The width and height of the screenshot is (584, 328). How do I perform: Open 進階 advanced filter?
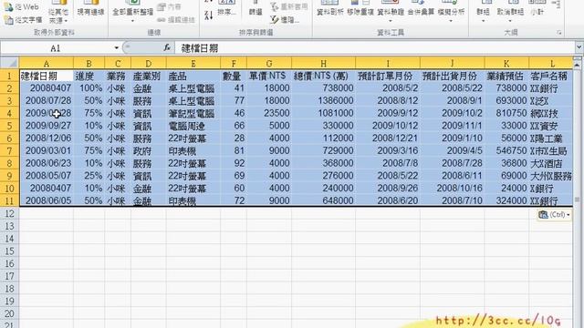coord(286,20)
